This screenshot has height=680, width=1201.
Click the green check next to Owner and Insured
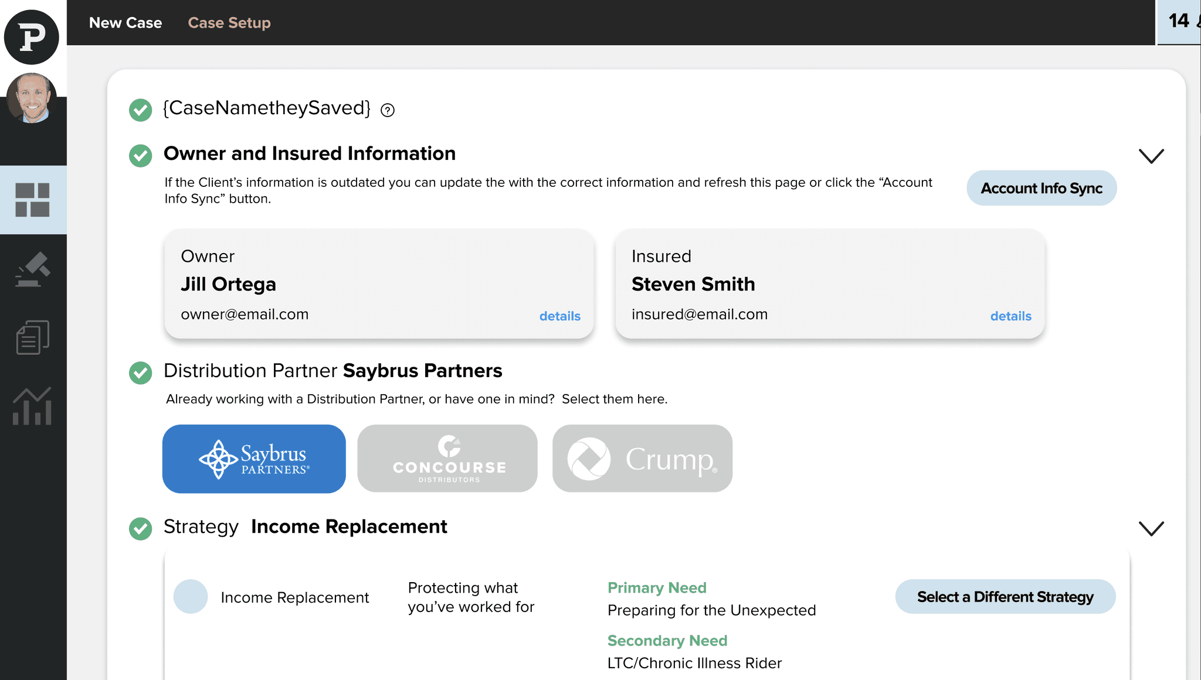pos(141,156)
